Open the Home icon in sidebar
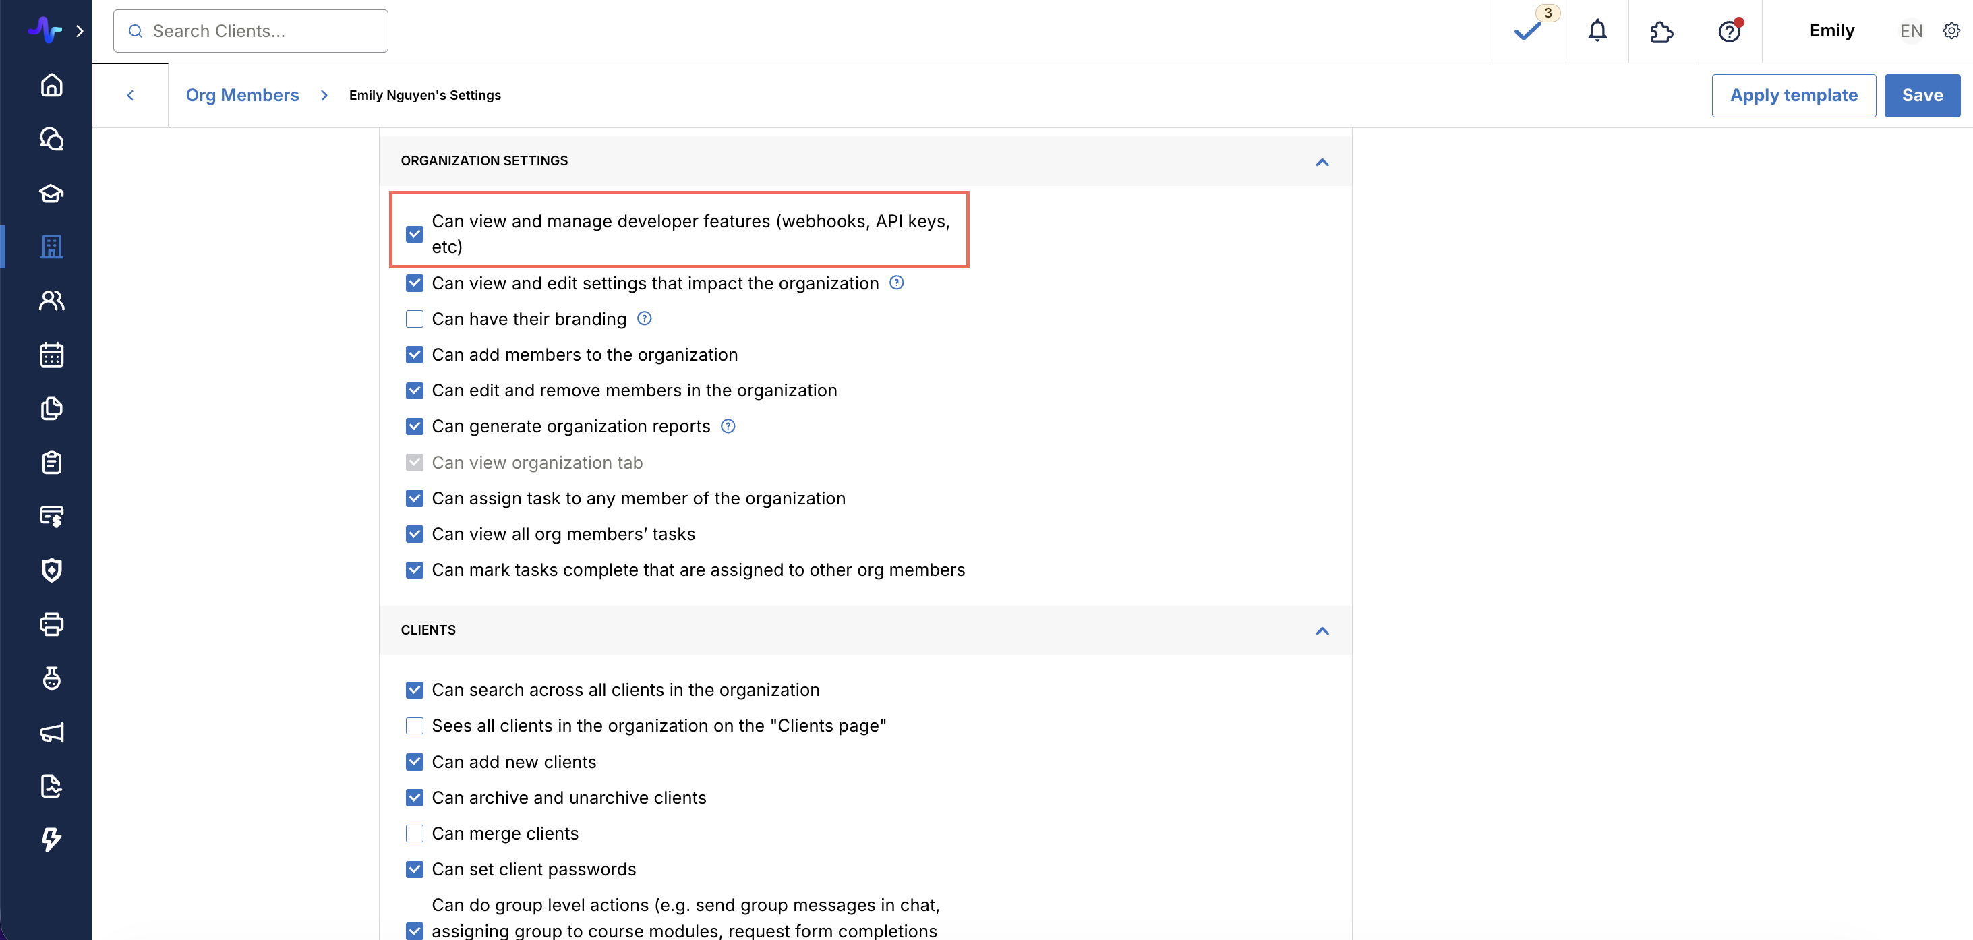Screen dimensions: 1973x940 pyautogui.click(x=51, y=85)
